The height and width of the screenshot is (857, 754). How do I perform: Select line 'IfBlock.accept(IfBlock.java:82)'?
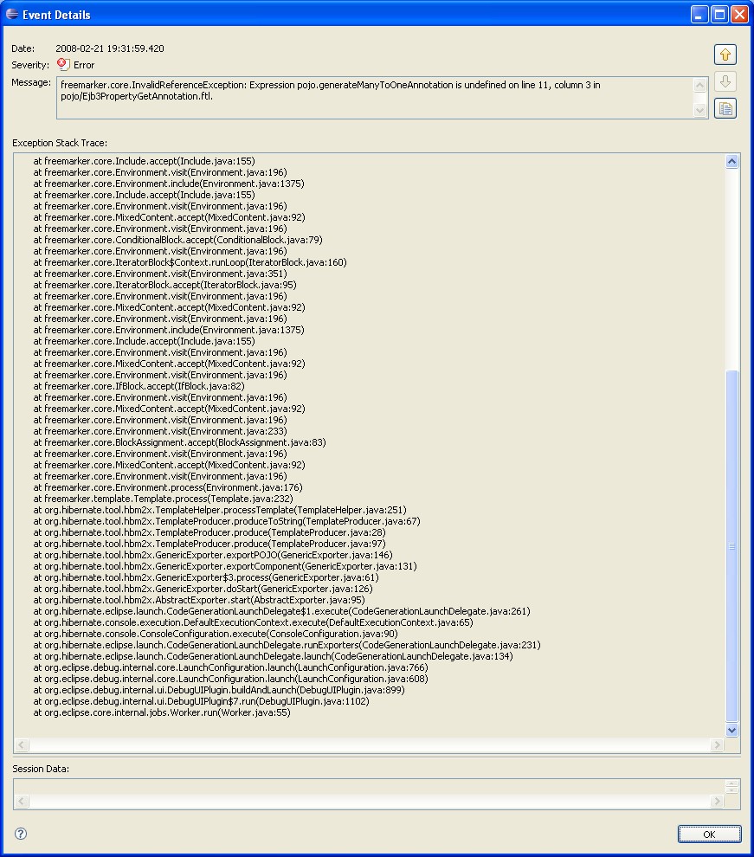(x=139, y=386)
